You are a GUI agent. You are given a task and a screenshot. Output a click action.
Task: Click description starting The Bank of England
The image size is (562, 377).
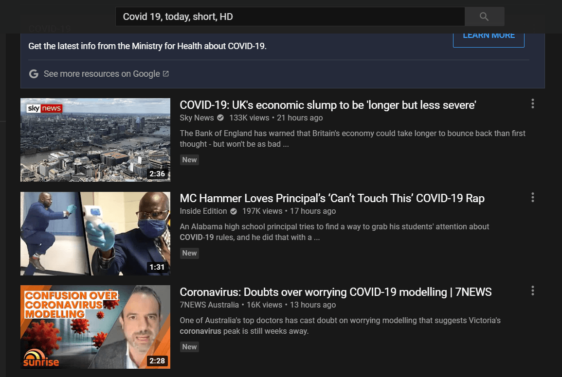point(353,138)
